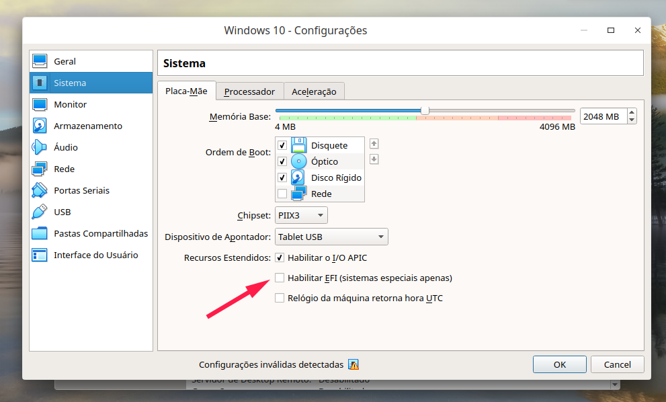The height and width of the screenshot is (402, 666).
Task: Open the Dispositivo de Apontador dropdown
Action: click(331, 237)
